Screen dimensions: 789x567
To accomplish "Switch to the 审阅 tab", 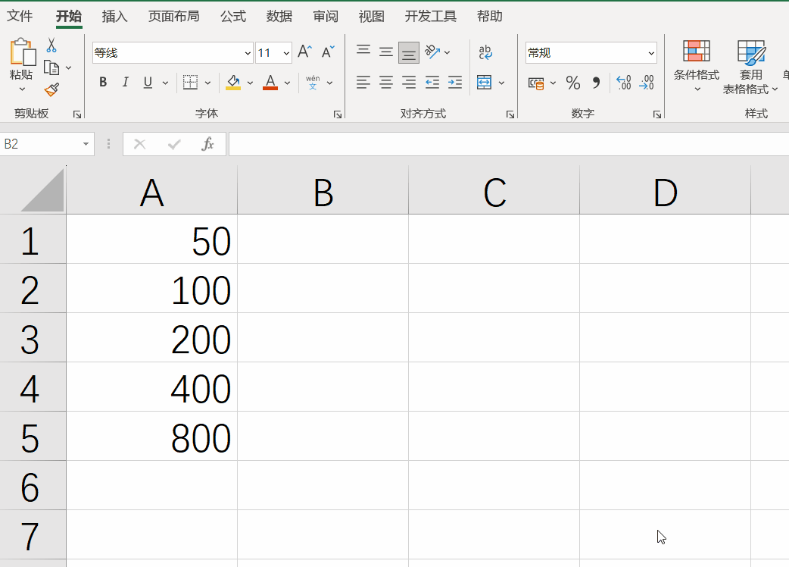I will pyautogui.click(x=326, y=17).
